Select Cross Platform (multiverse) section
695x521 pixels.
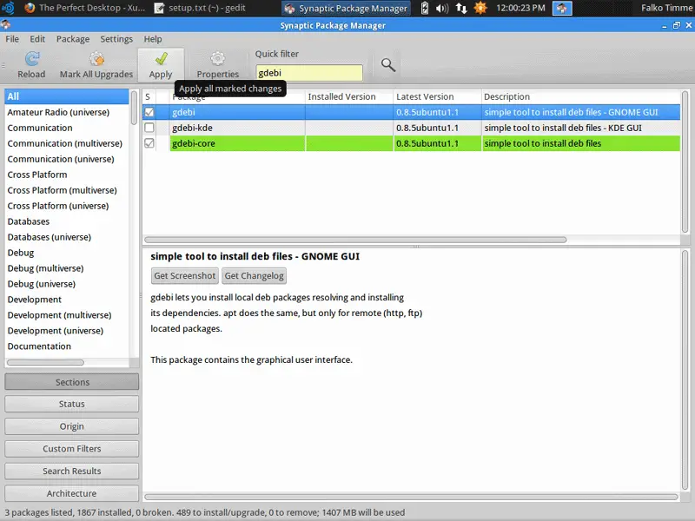pos(67,190)
